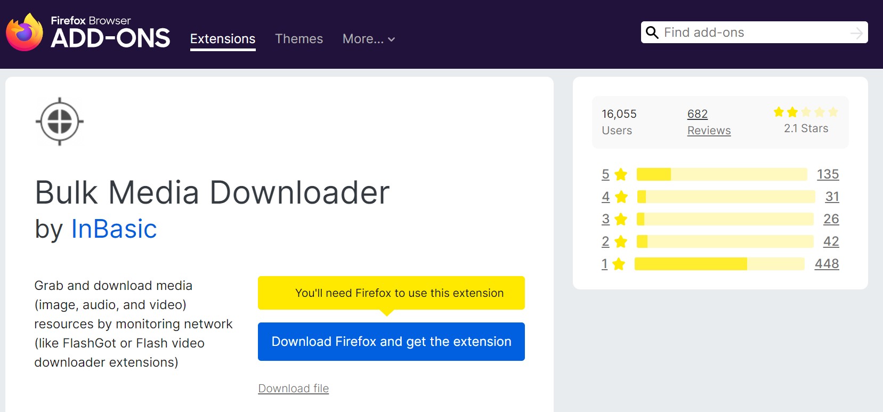Click the one-star rating bar
883x412 pixels.
(x=719, y=264)
